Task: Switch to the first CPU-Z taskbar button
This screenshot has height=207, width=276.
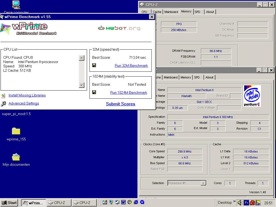Action: coord(59,203)
